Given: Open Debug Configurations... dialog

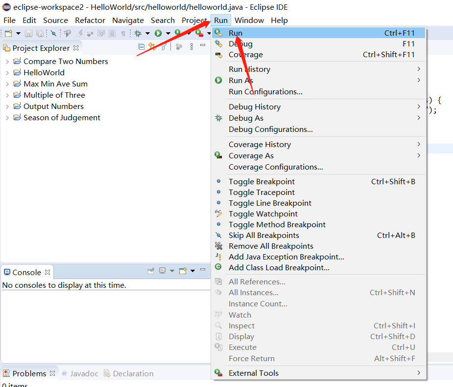Looking at the screenshot, I should [x=318, y=129].
